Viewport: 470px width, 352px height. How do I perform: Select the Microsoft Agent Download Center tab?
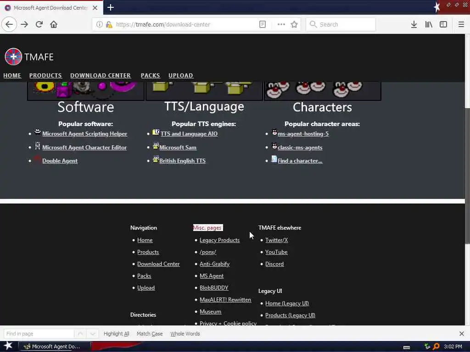[x=50, y=8]
